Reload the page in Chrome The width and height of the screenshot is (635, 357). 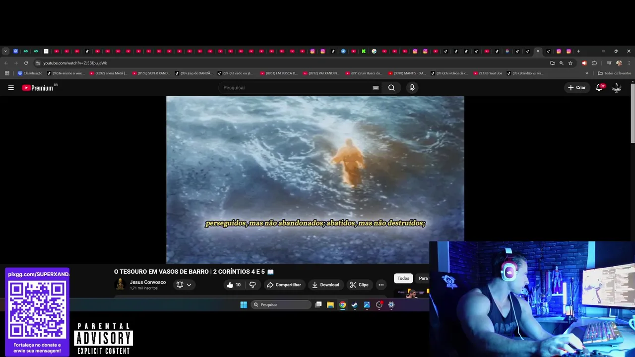[x=26, y=63]
